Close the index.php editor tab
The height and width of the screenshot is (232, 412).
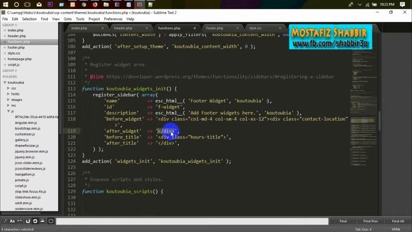point(102,28)
